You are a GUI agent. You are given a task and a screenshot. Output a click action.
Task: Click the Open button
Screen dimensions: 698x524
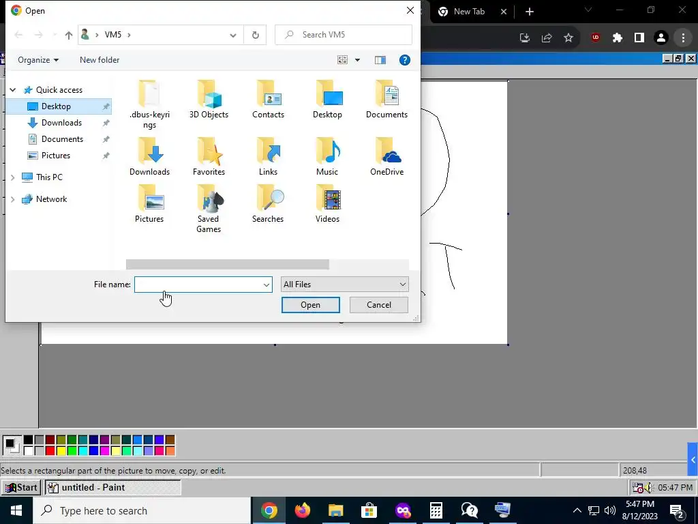click(310, 305)
